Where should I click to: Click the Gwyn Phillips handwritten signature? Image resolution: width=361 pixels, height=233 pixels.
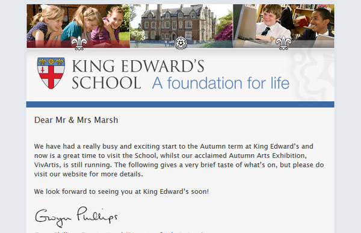(76, 217)
